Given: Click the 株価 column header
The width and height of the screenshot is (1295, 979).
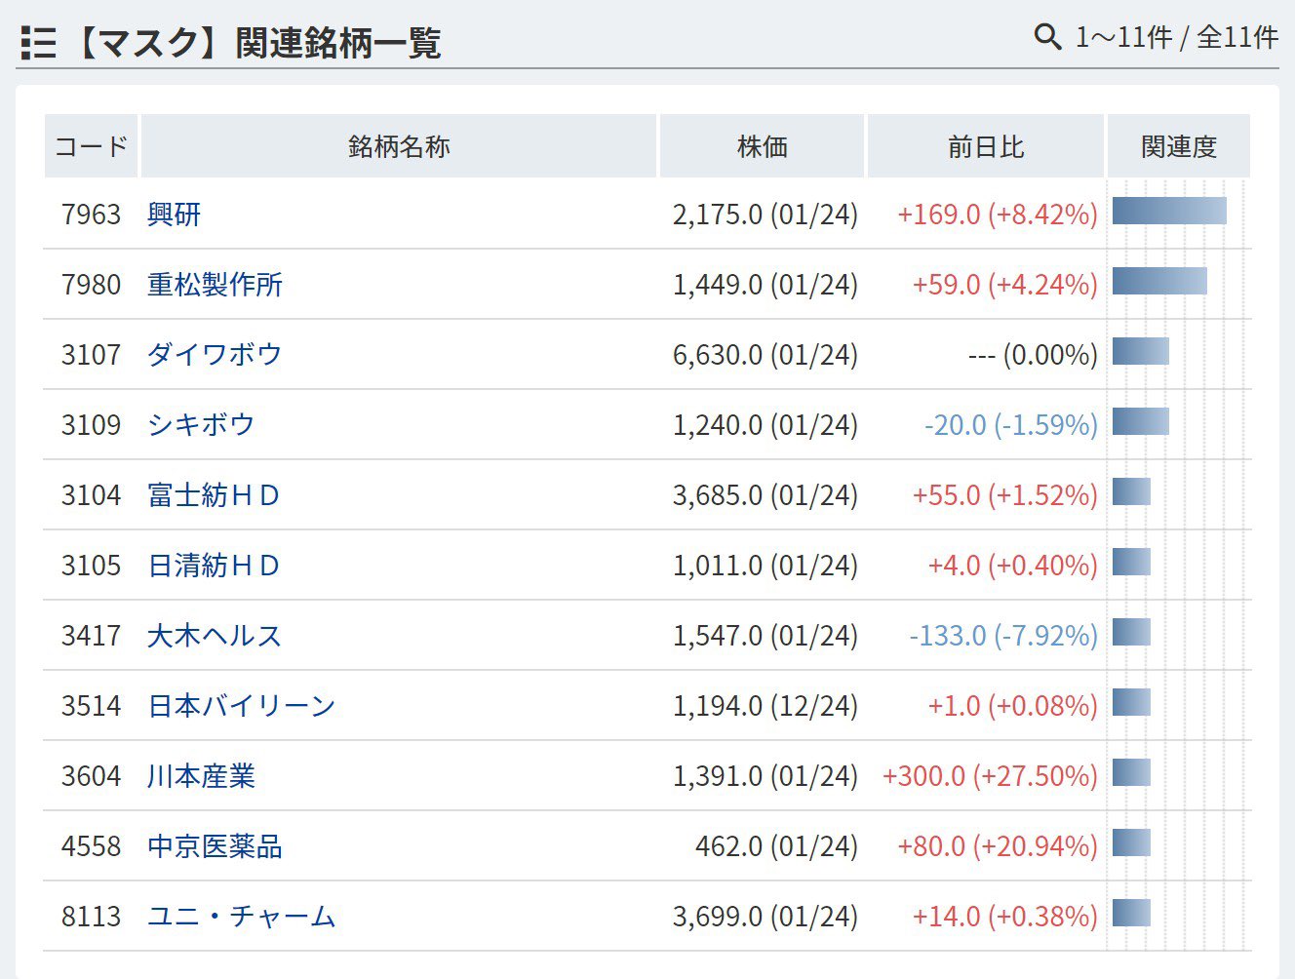Looking at the screenshot, I should [x=762, y=146].
